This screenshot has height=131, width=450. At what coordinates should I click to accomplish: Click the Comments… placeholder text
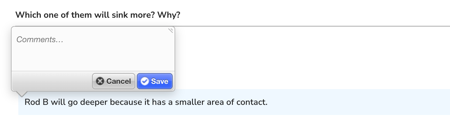[x=40, y=40]
